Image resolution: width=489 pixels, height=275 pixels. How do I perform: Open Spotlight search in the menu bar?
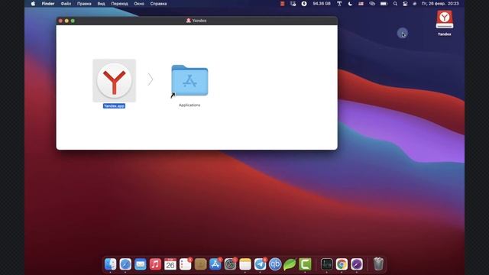click(x=395, y=4)
